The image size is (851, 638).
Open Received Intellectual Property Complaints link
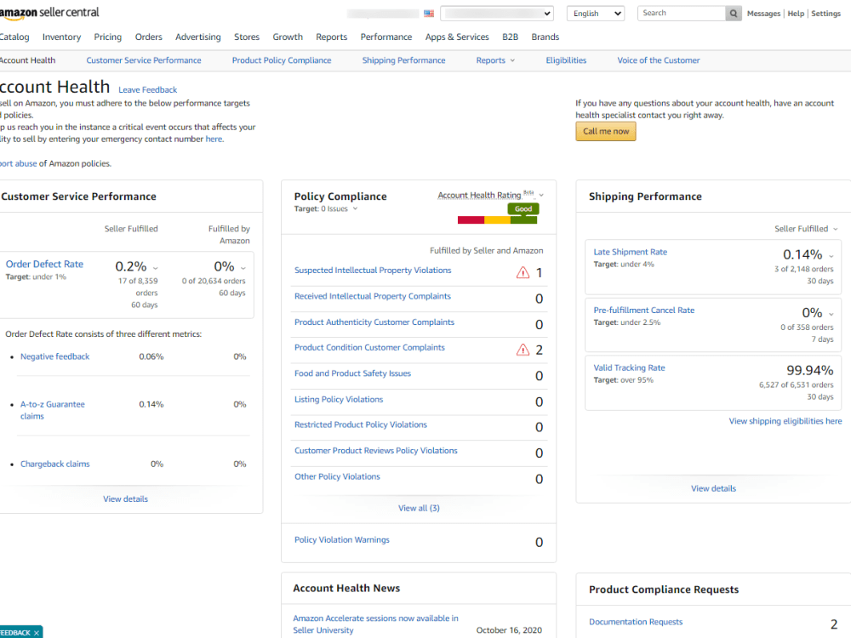click(x=373, y=296)
